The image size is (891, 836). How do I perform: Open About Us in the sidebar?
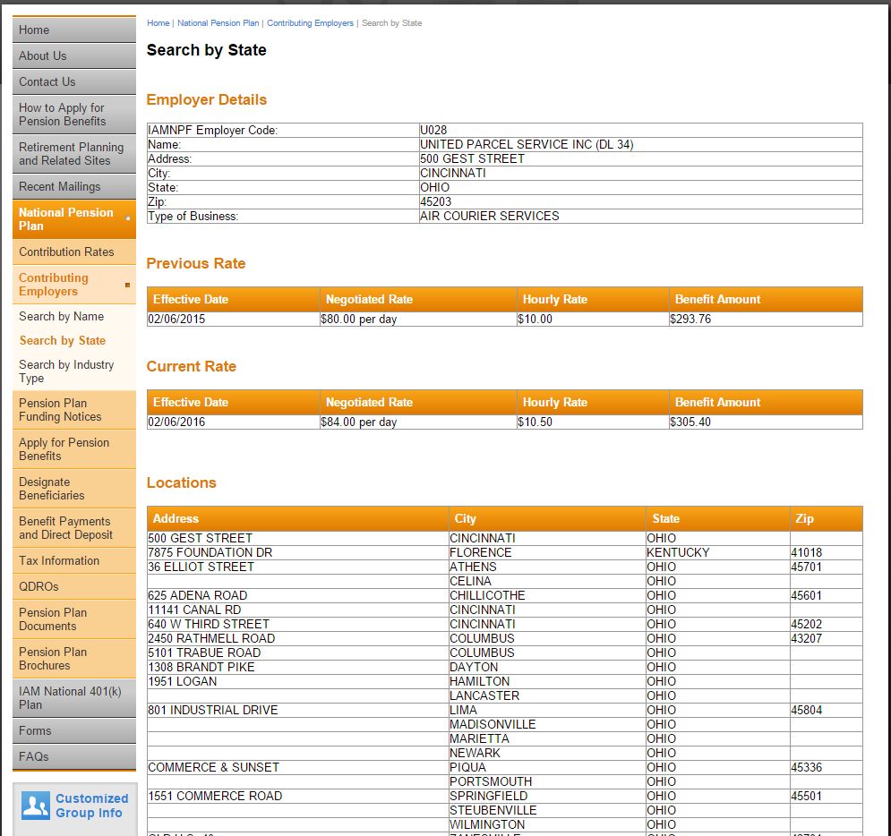[74, 56]
